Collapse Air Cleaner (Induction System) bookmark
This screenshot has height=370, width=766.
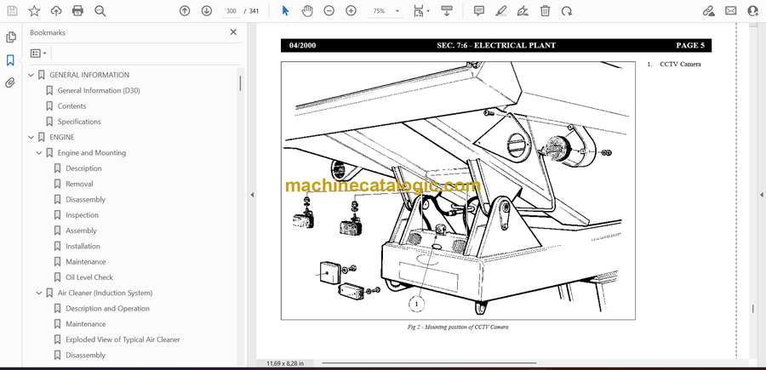point(39,293)
